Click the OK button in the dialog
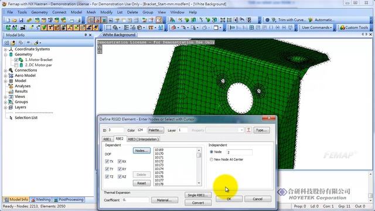Image resolution: width=375 pixels, height=211 pixels. click(229, 199)
